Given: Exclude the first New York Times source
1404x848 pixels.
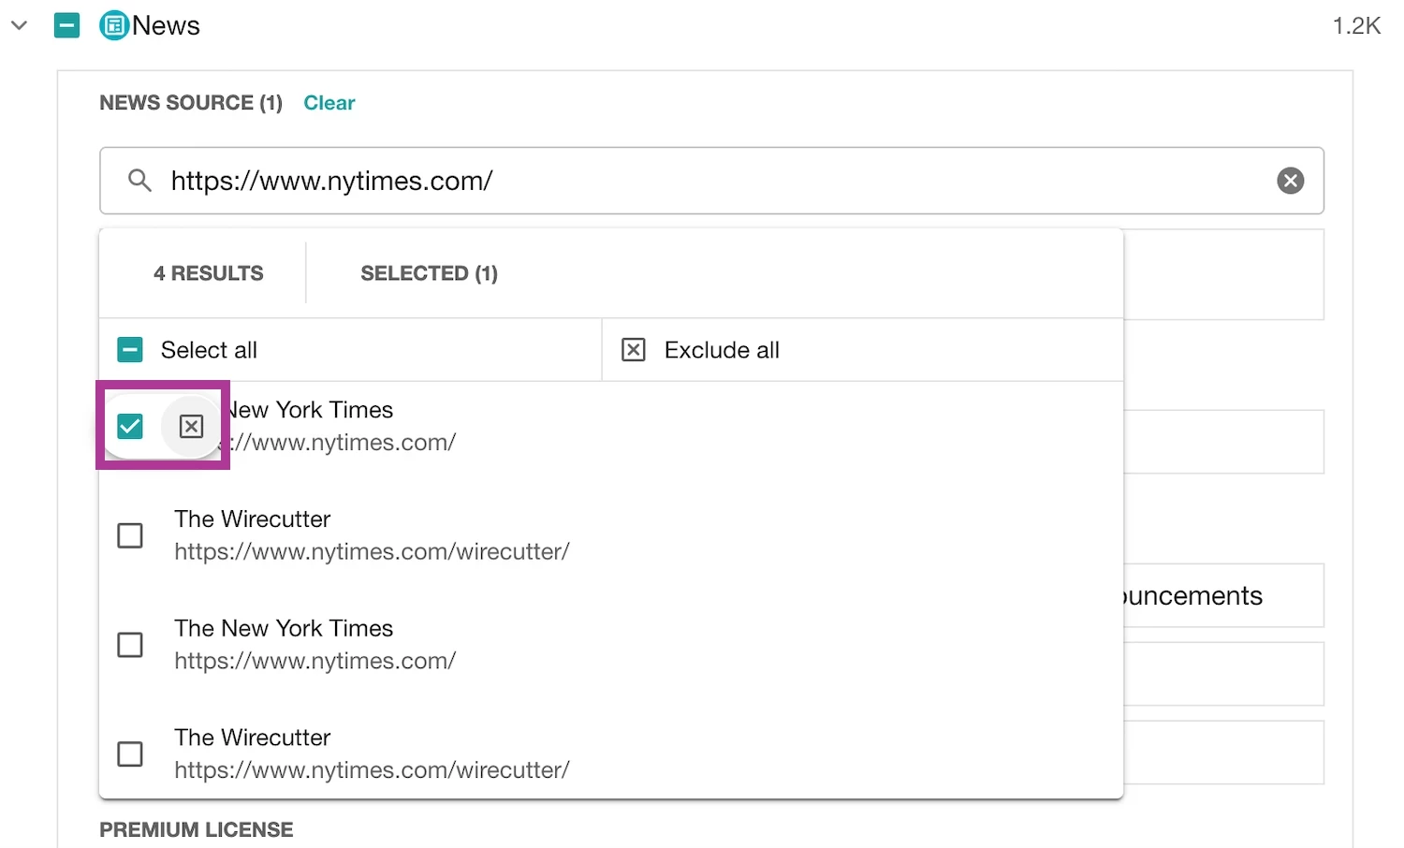Looking at the screenshot, I should coord(191,427).
